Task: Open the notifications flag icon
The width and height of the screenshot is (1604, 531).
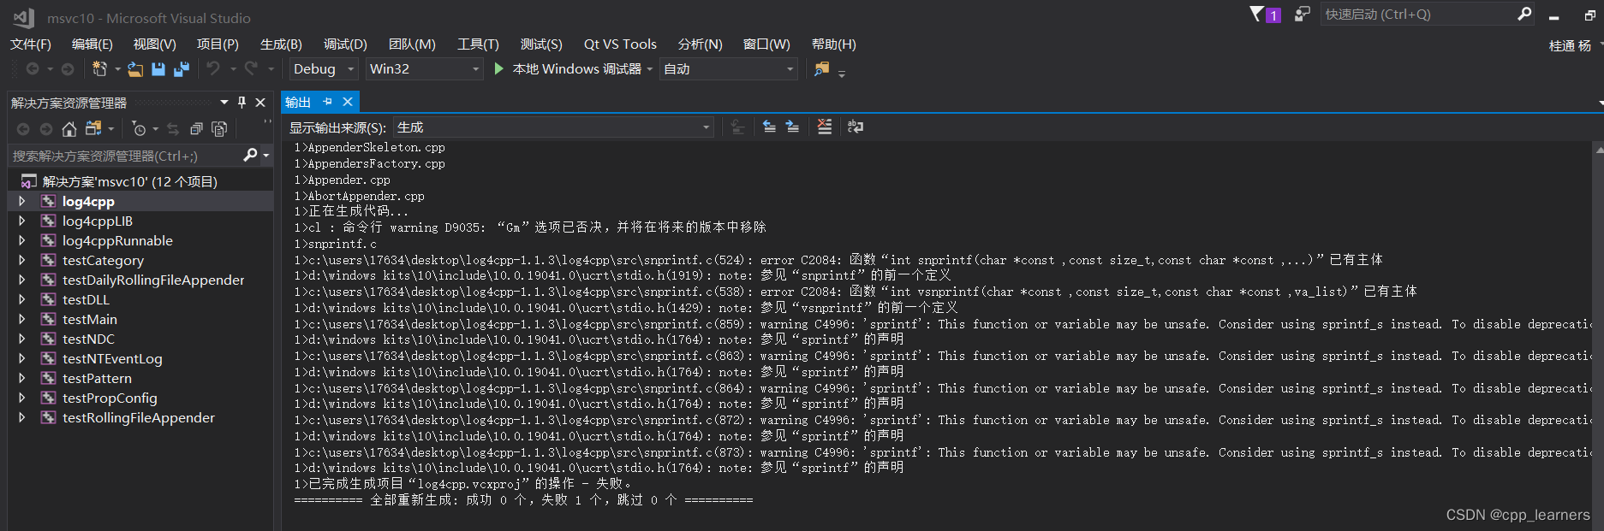Action: click(x=1257, y=15)
